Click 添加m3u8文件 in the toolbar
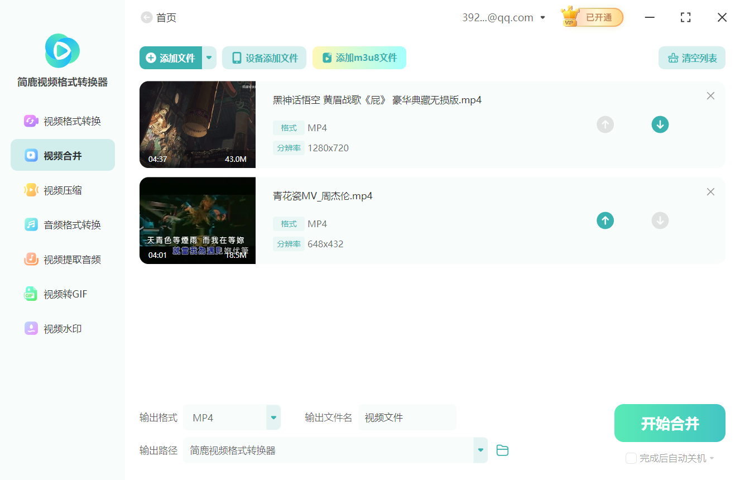 359,57
